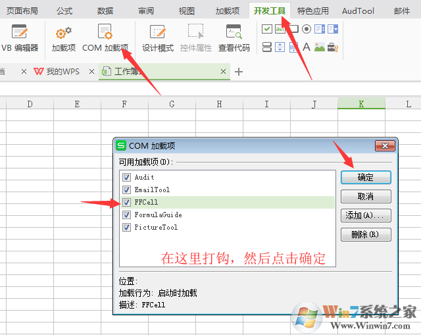Screen dimensions: 421x335
Task: Insert an option (radio) button control
Action: (x=307, y=29)
